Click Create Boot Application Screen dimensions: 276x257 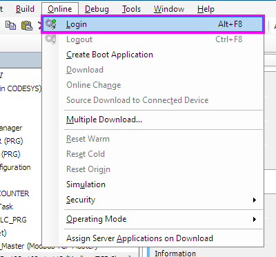152,55
